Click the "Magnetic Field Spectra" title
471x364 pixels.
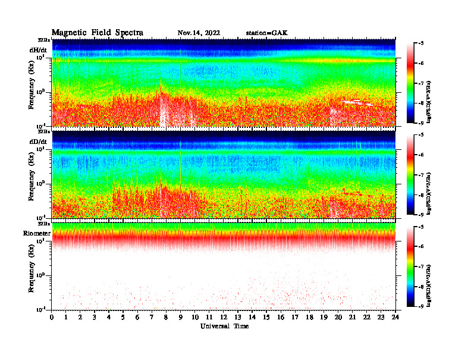98,33
